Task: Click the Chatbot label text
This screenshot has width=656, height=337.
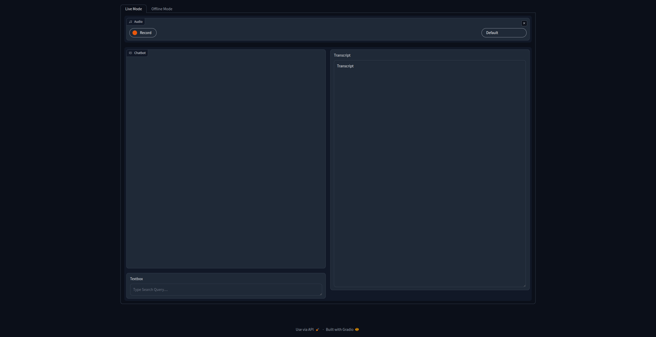Action: pos(140,53)
